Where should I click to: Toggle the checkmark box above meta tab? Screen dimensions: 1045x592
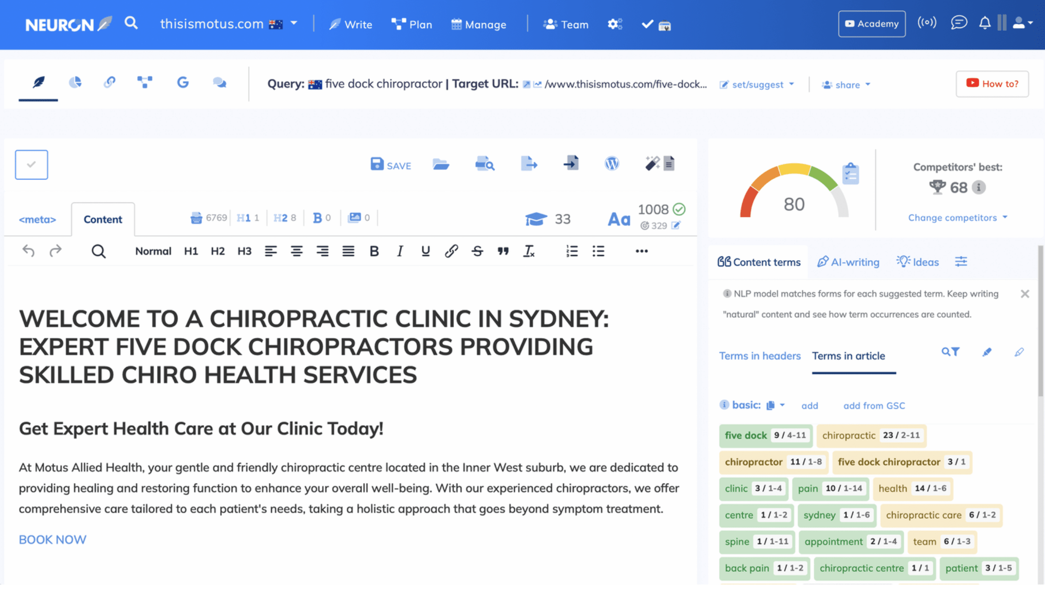31,165
